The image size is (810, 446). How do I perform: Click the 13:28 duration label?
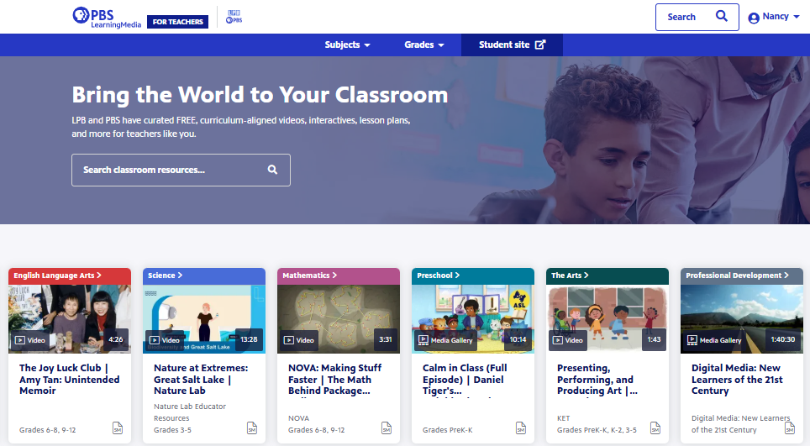(249, 339)
